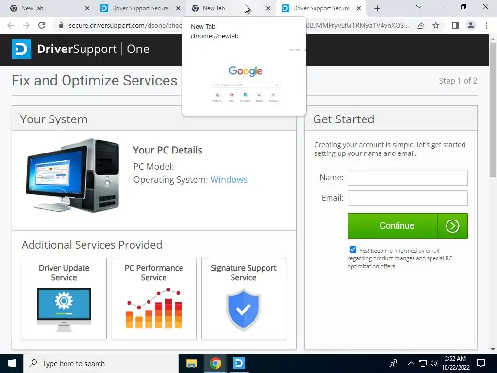Click the circled arrow on Continue
The height and width of the screenshot is (373, 497).
452,226
